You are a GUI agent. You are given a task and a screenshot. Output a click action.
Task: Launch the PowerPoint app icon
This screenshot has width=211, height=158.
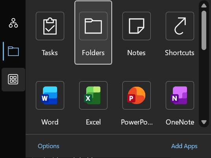coord(137,95)
